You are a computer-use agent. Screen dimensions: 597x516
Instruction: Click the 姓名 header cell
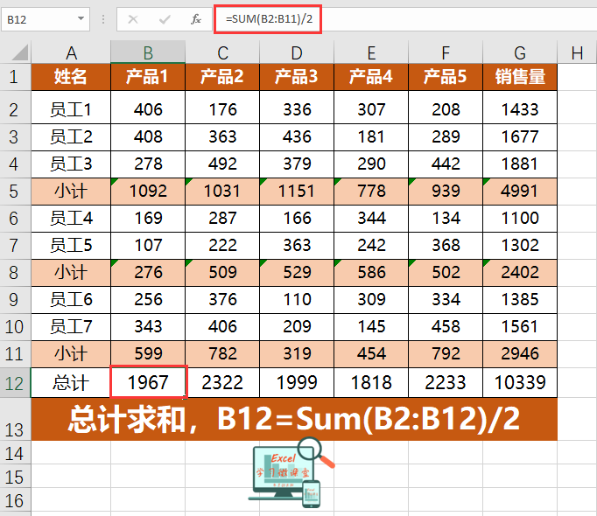point(71,77)
